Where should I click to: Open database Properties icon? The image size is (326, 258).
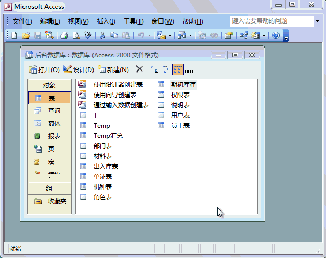coord(229,35)
